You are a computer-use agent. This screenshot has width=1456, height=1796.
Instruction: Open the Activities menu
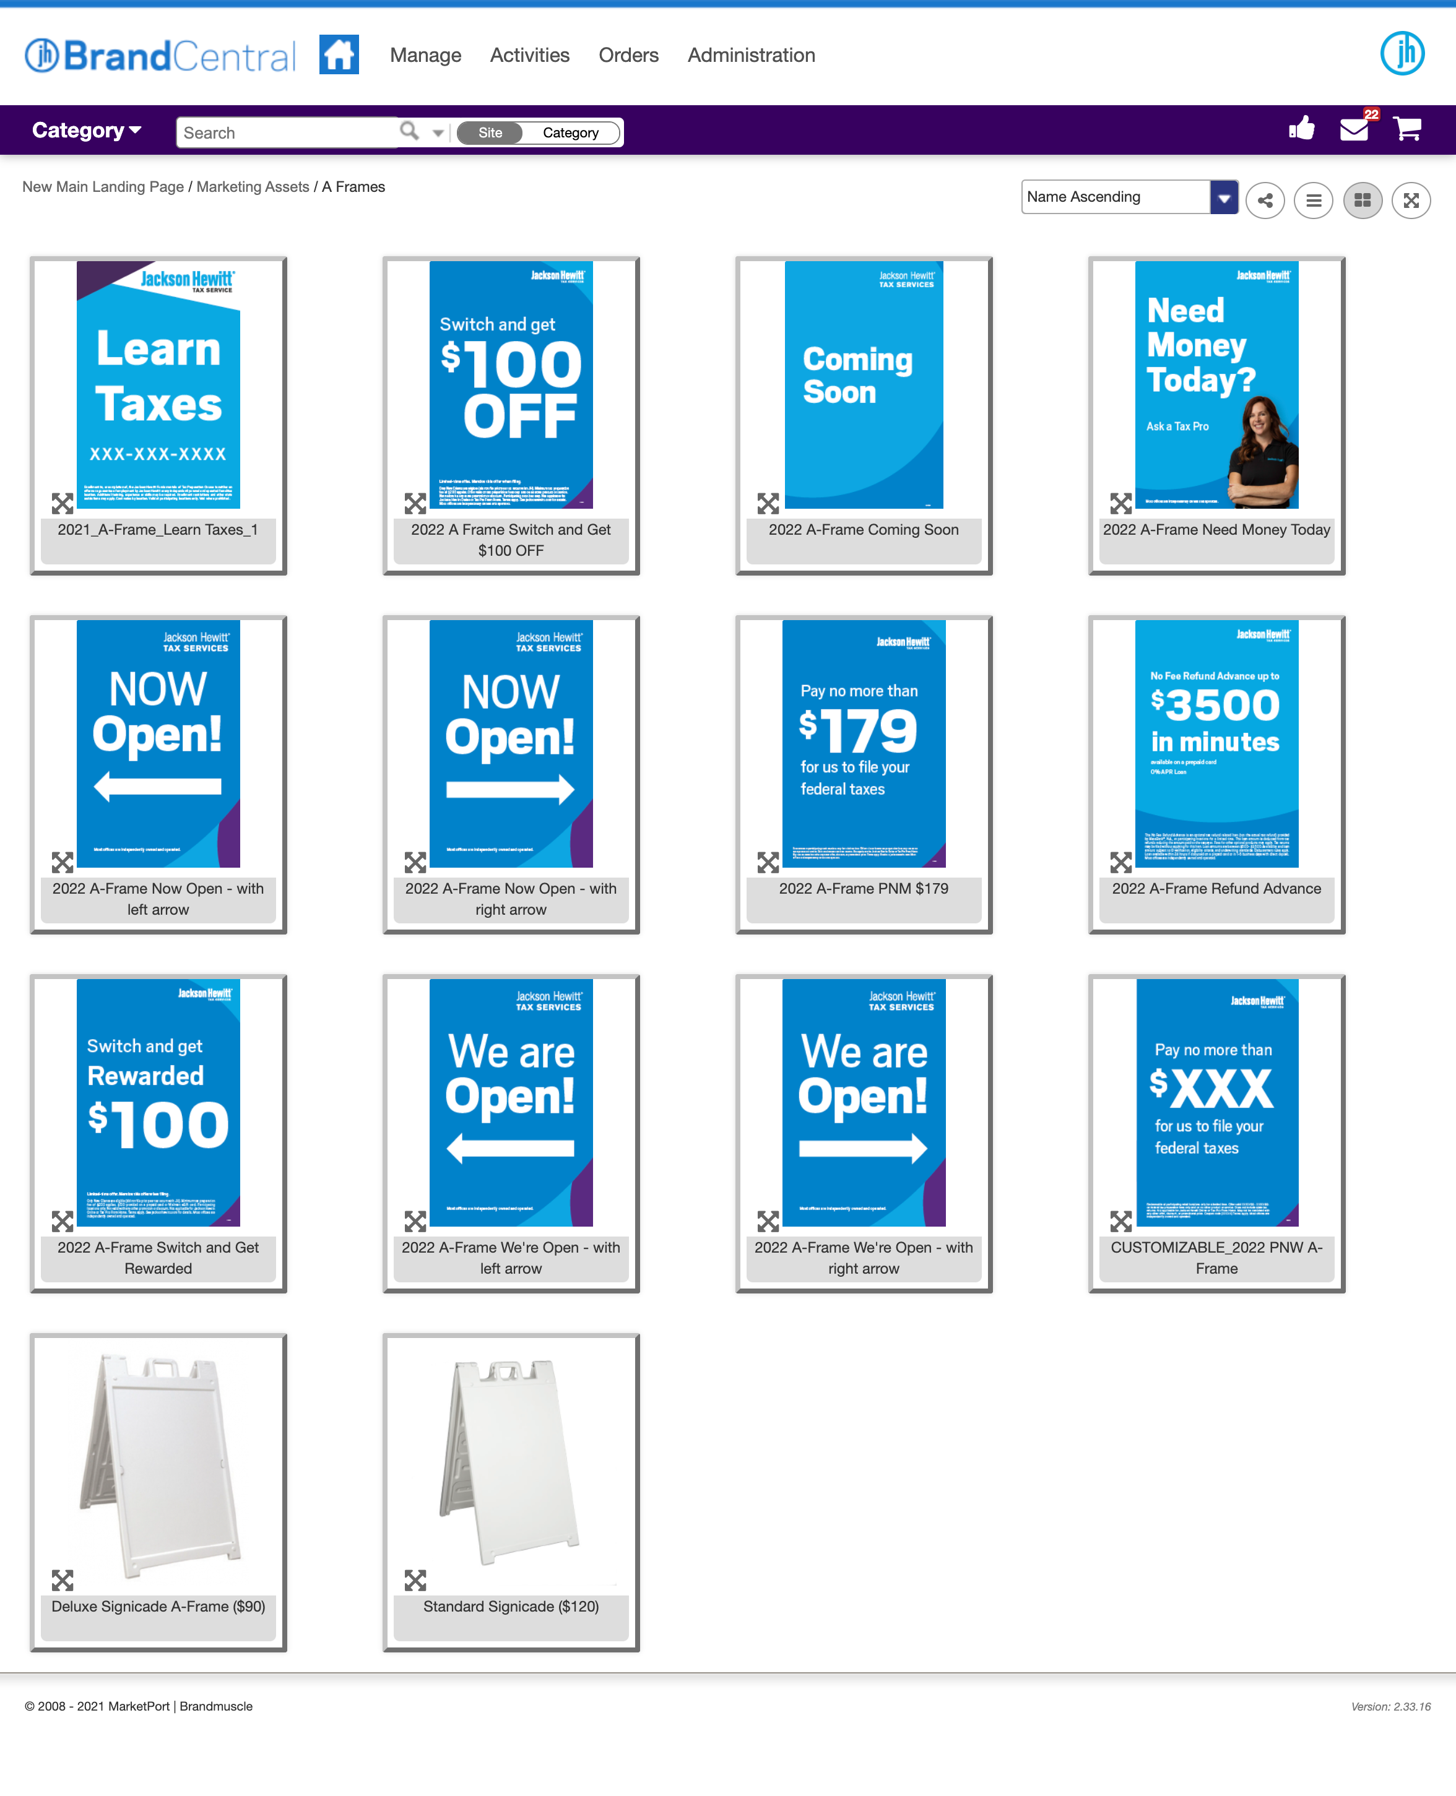[x=529, y=55]
